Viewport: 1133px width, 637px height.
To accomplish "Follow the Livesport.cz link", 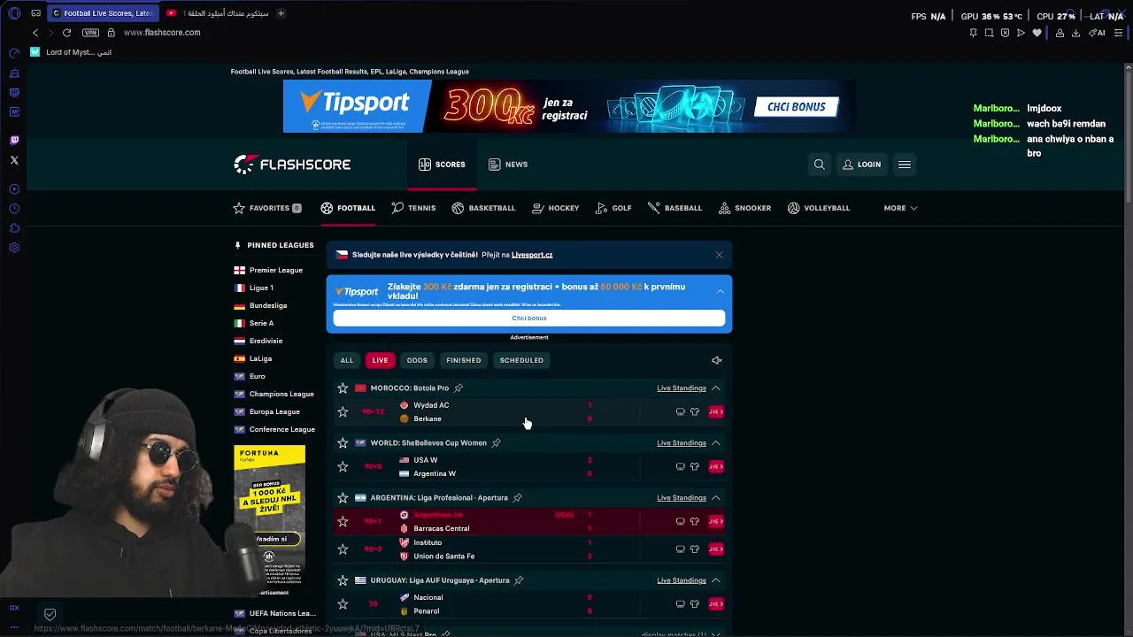I will coord(532,255).
